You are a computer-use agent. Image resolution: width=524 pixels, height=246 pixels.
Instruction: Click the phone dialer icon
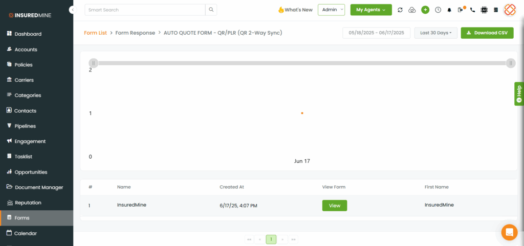pyautogui.click(x=472, y=10)
